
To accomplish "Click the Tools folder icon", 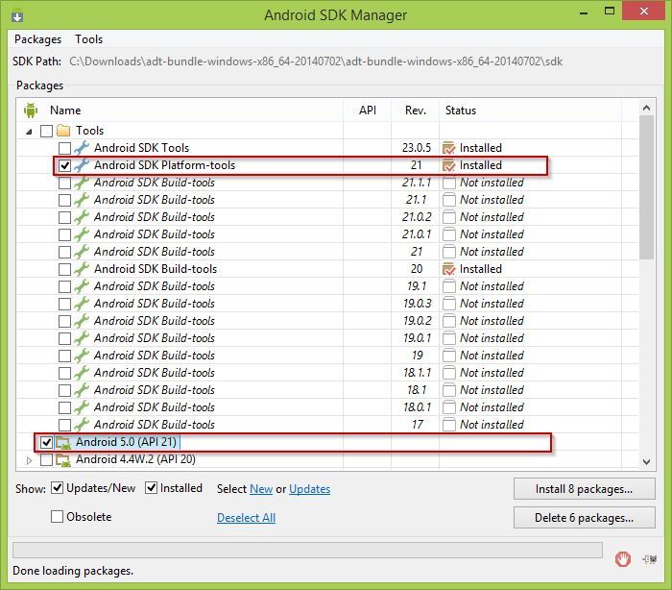I will click(63, 131).
